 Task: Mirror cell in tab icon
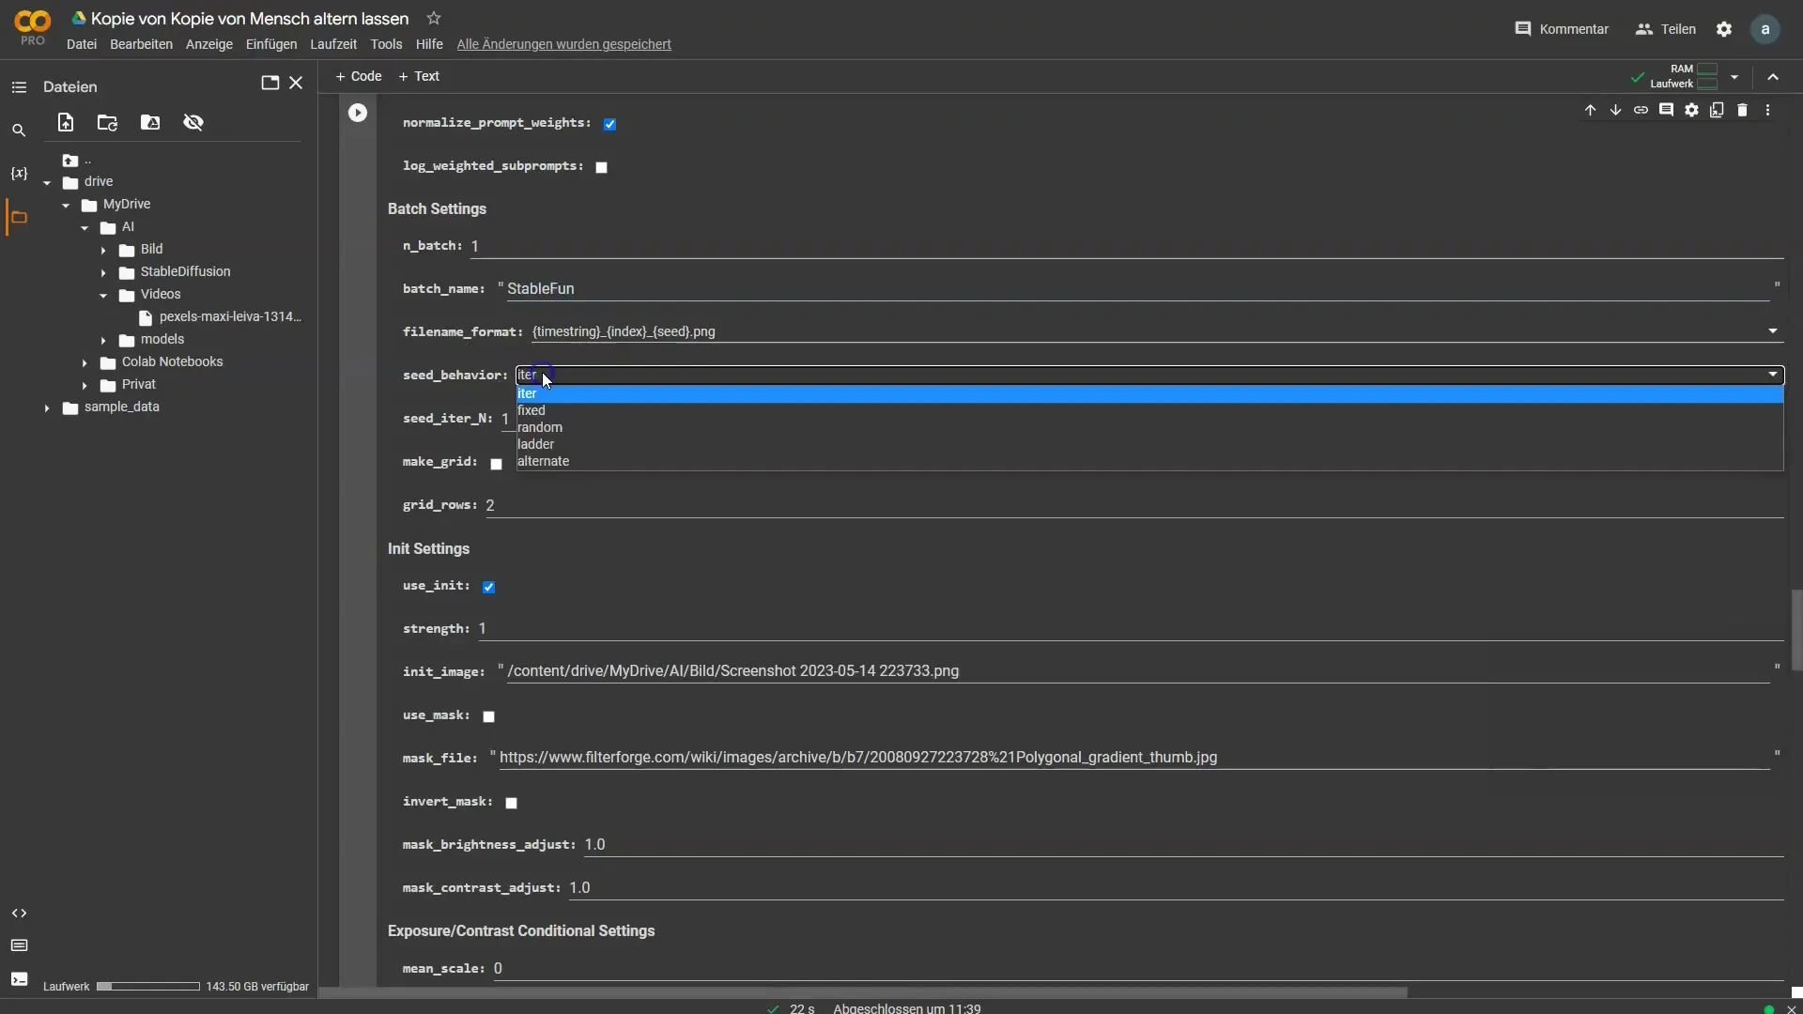coord(1717,110)
